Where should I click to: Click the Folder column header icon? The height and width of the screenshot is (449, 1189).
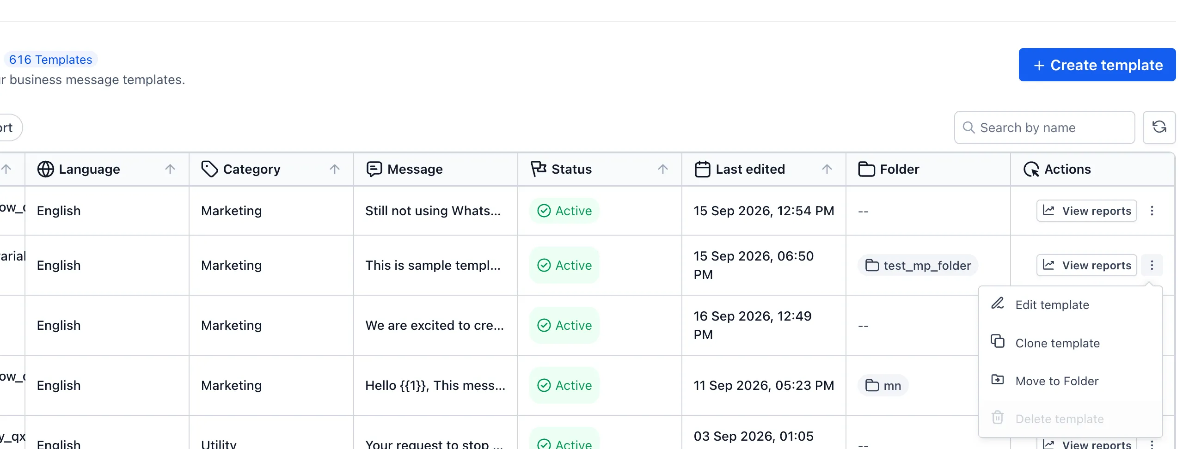[x=866, y=170]
